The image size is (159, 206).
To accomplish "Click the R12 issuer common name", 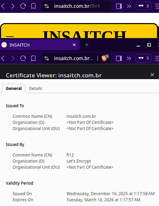I will coord(70,155).
